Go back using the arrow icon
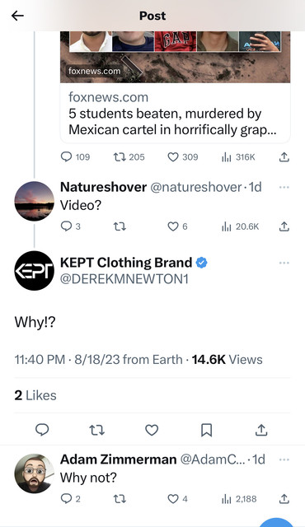The height and width of the screenshot is (527, 305). point(17,16)
